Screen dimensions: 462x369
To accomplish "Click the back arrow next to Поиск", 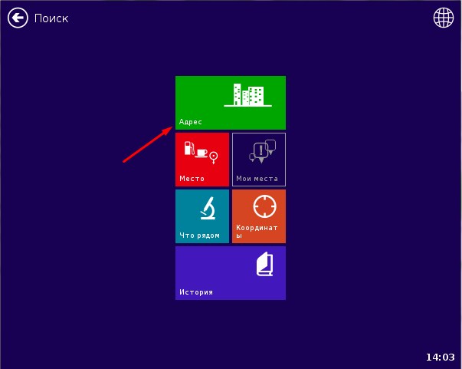I will coord(18,18).
